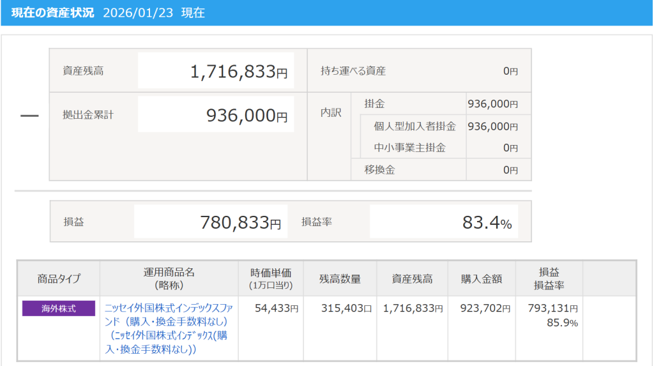This screenshot has width=654, height=366.
Task: Click the 資産残高 value 1,716,833円 in summary
Action: [x=239, y=72]
